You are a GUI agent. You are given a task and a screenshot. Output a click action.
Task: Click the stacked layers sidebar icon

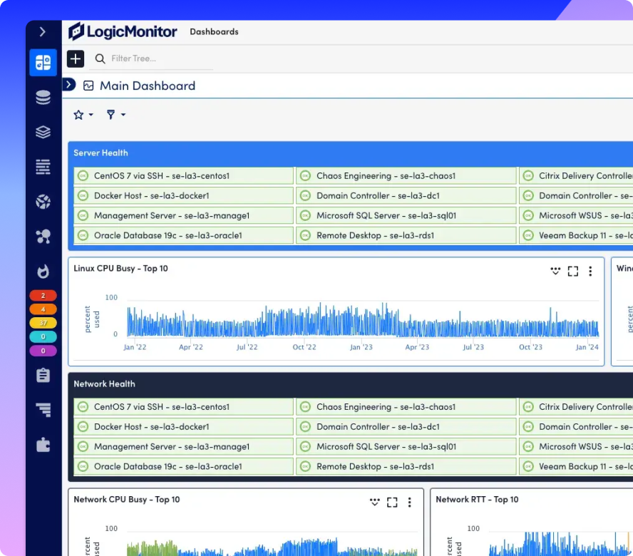[43, 132]
